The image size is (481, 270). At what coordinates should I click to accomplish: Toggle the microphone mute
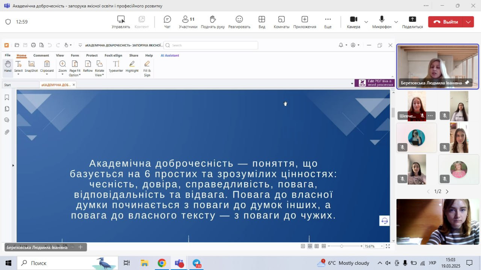click(382, 22)
